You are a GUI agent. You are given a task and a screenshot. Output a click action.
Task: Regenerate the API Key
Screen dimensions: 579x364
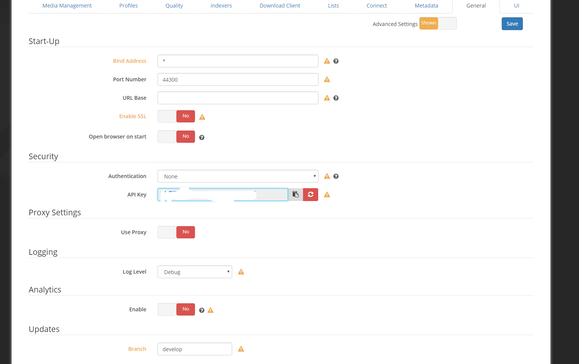(310, 194)
